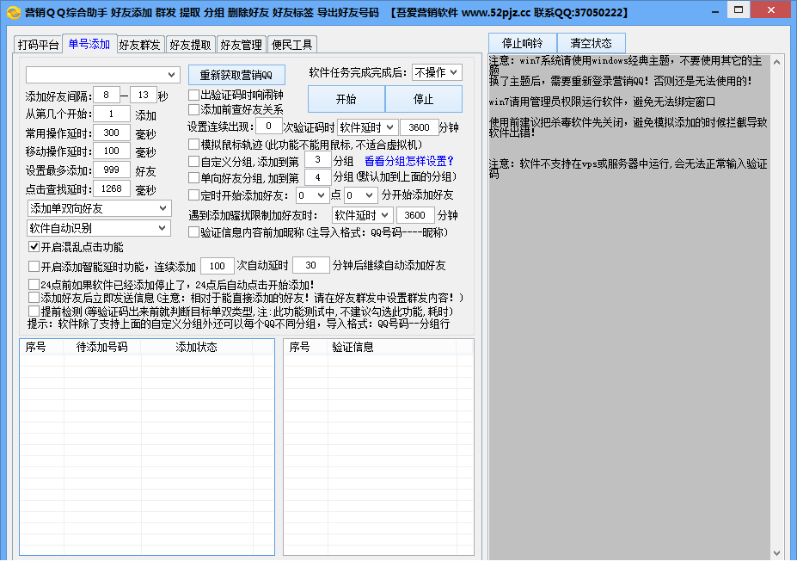Open 软件延时 dropdown beside 次验证码时
This screenshot has width=797, height=580.
click(367, 126)
